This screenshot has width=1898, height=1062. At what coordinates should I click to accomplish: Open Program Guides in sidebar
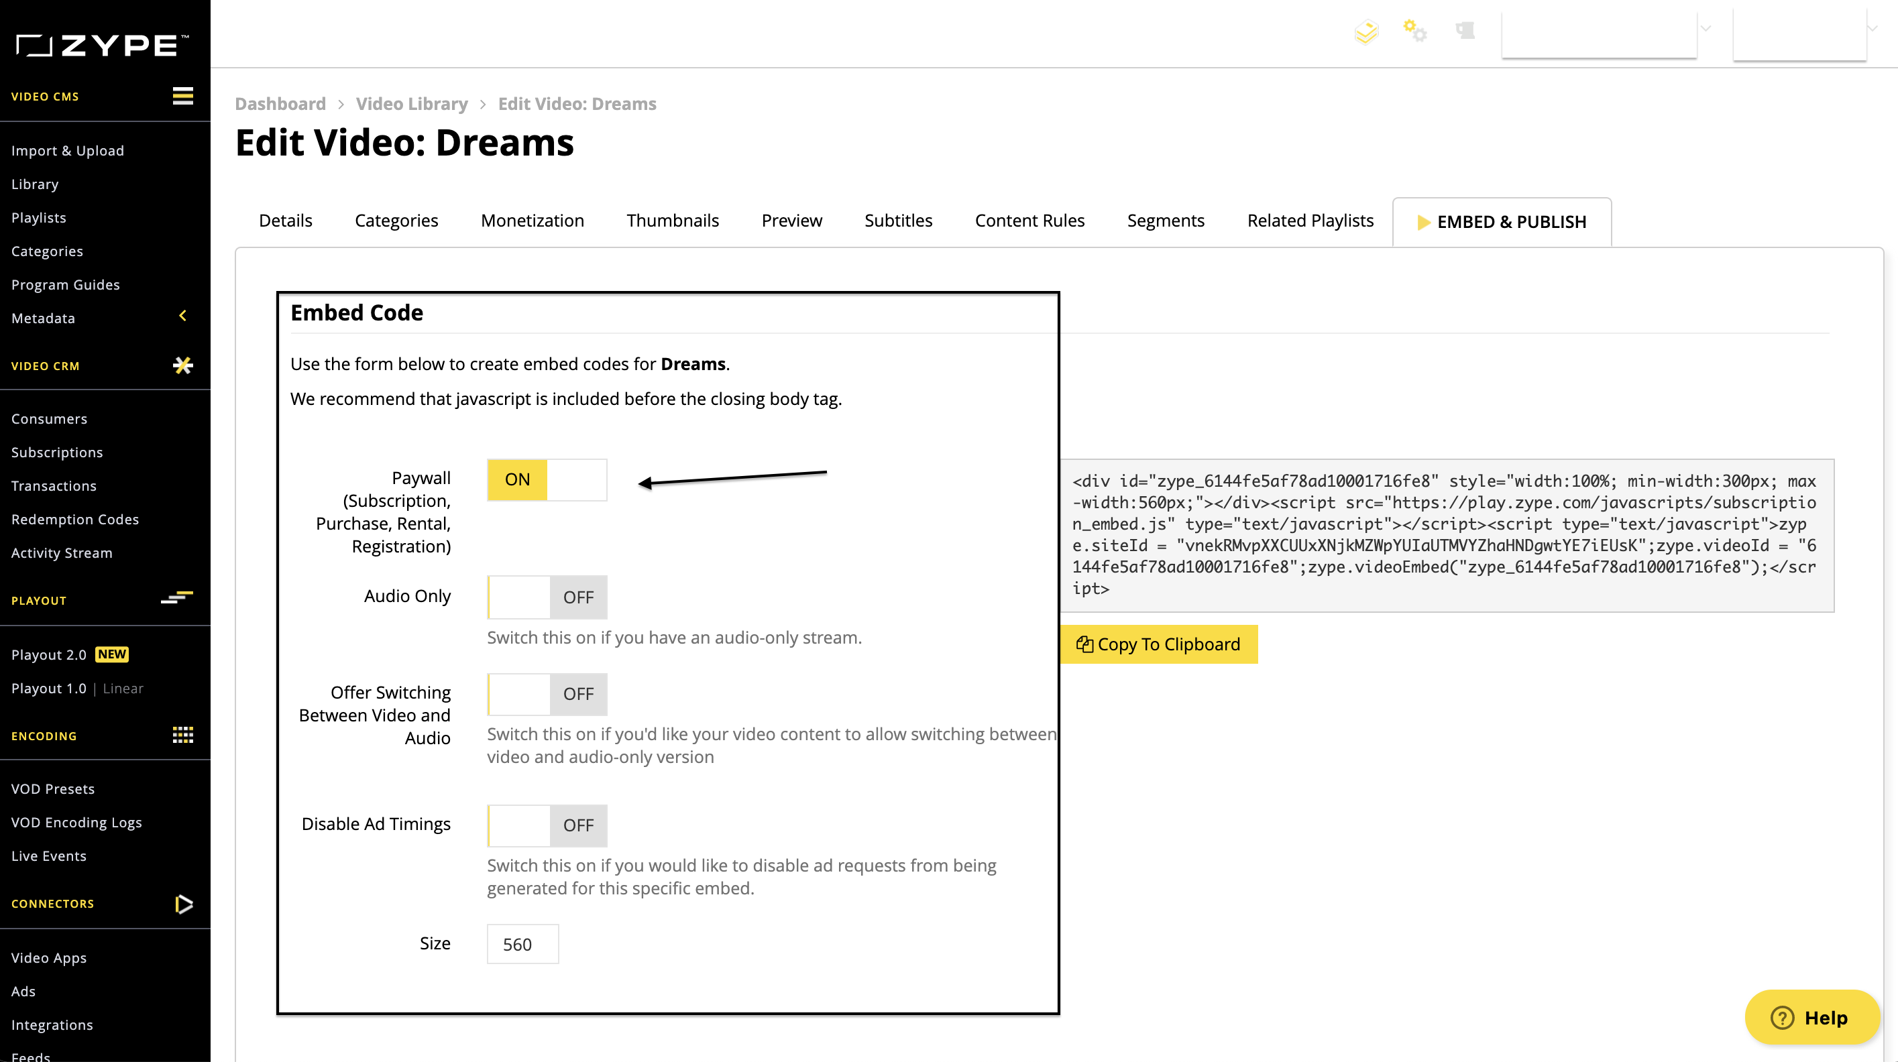click(x=66, y=284)
